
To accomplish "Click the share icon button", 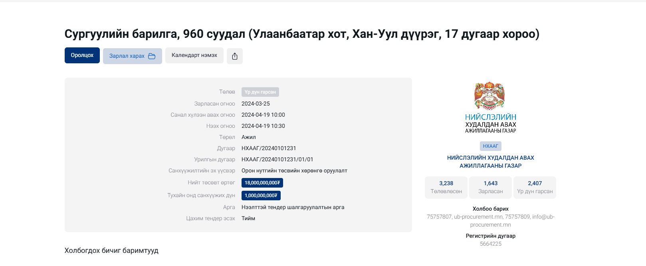I will pyautogui.click(x=235, y=56).
